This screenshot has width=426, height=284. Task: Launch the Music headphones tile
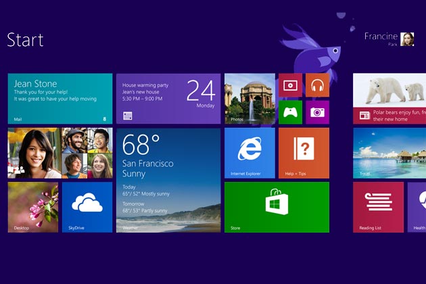coord(317,85)
